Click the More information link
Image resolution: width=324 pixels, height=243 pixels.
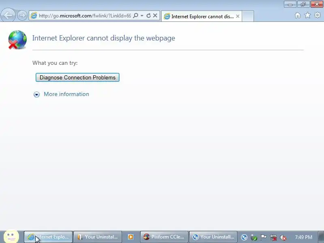point(66,94)
